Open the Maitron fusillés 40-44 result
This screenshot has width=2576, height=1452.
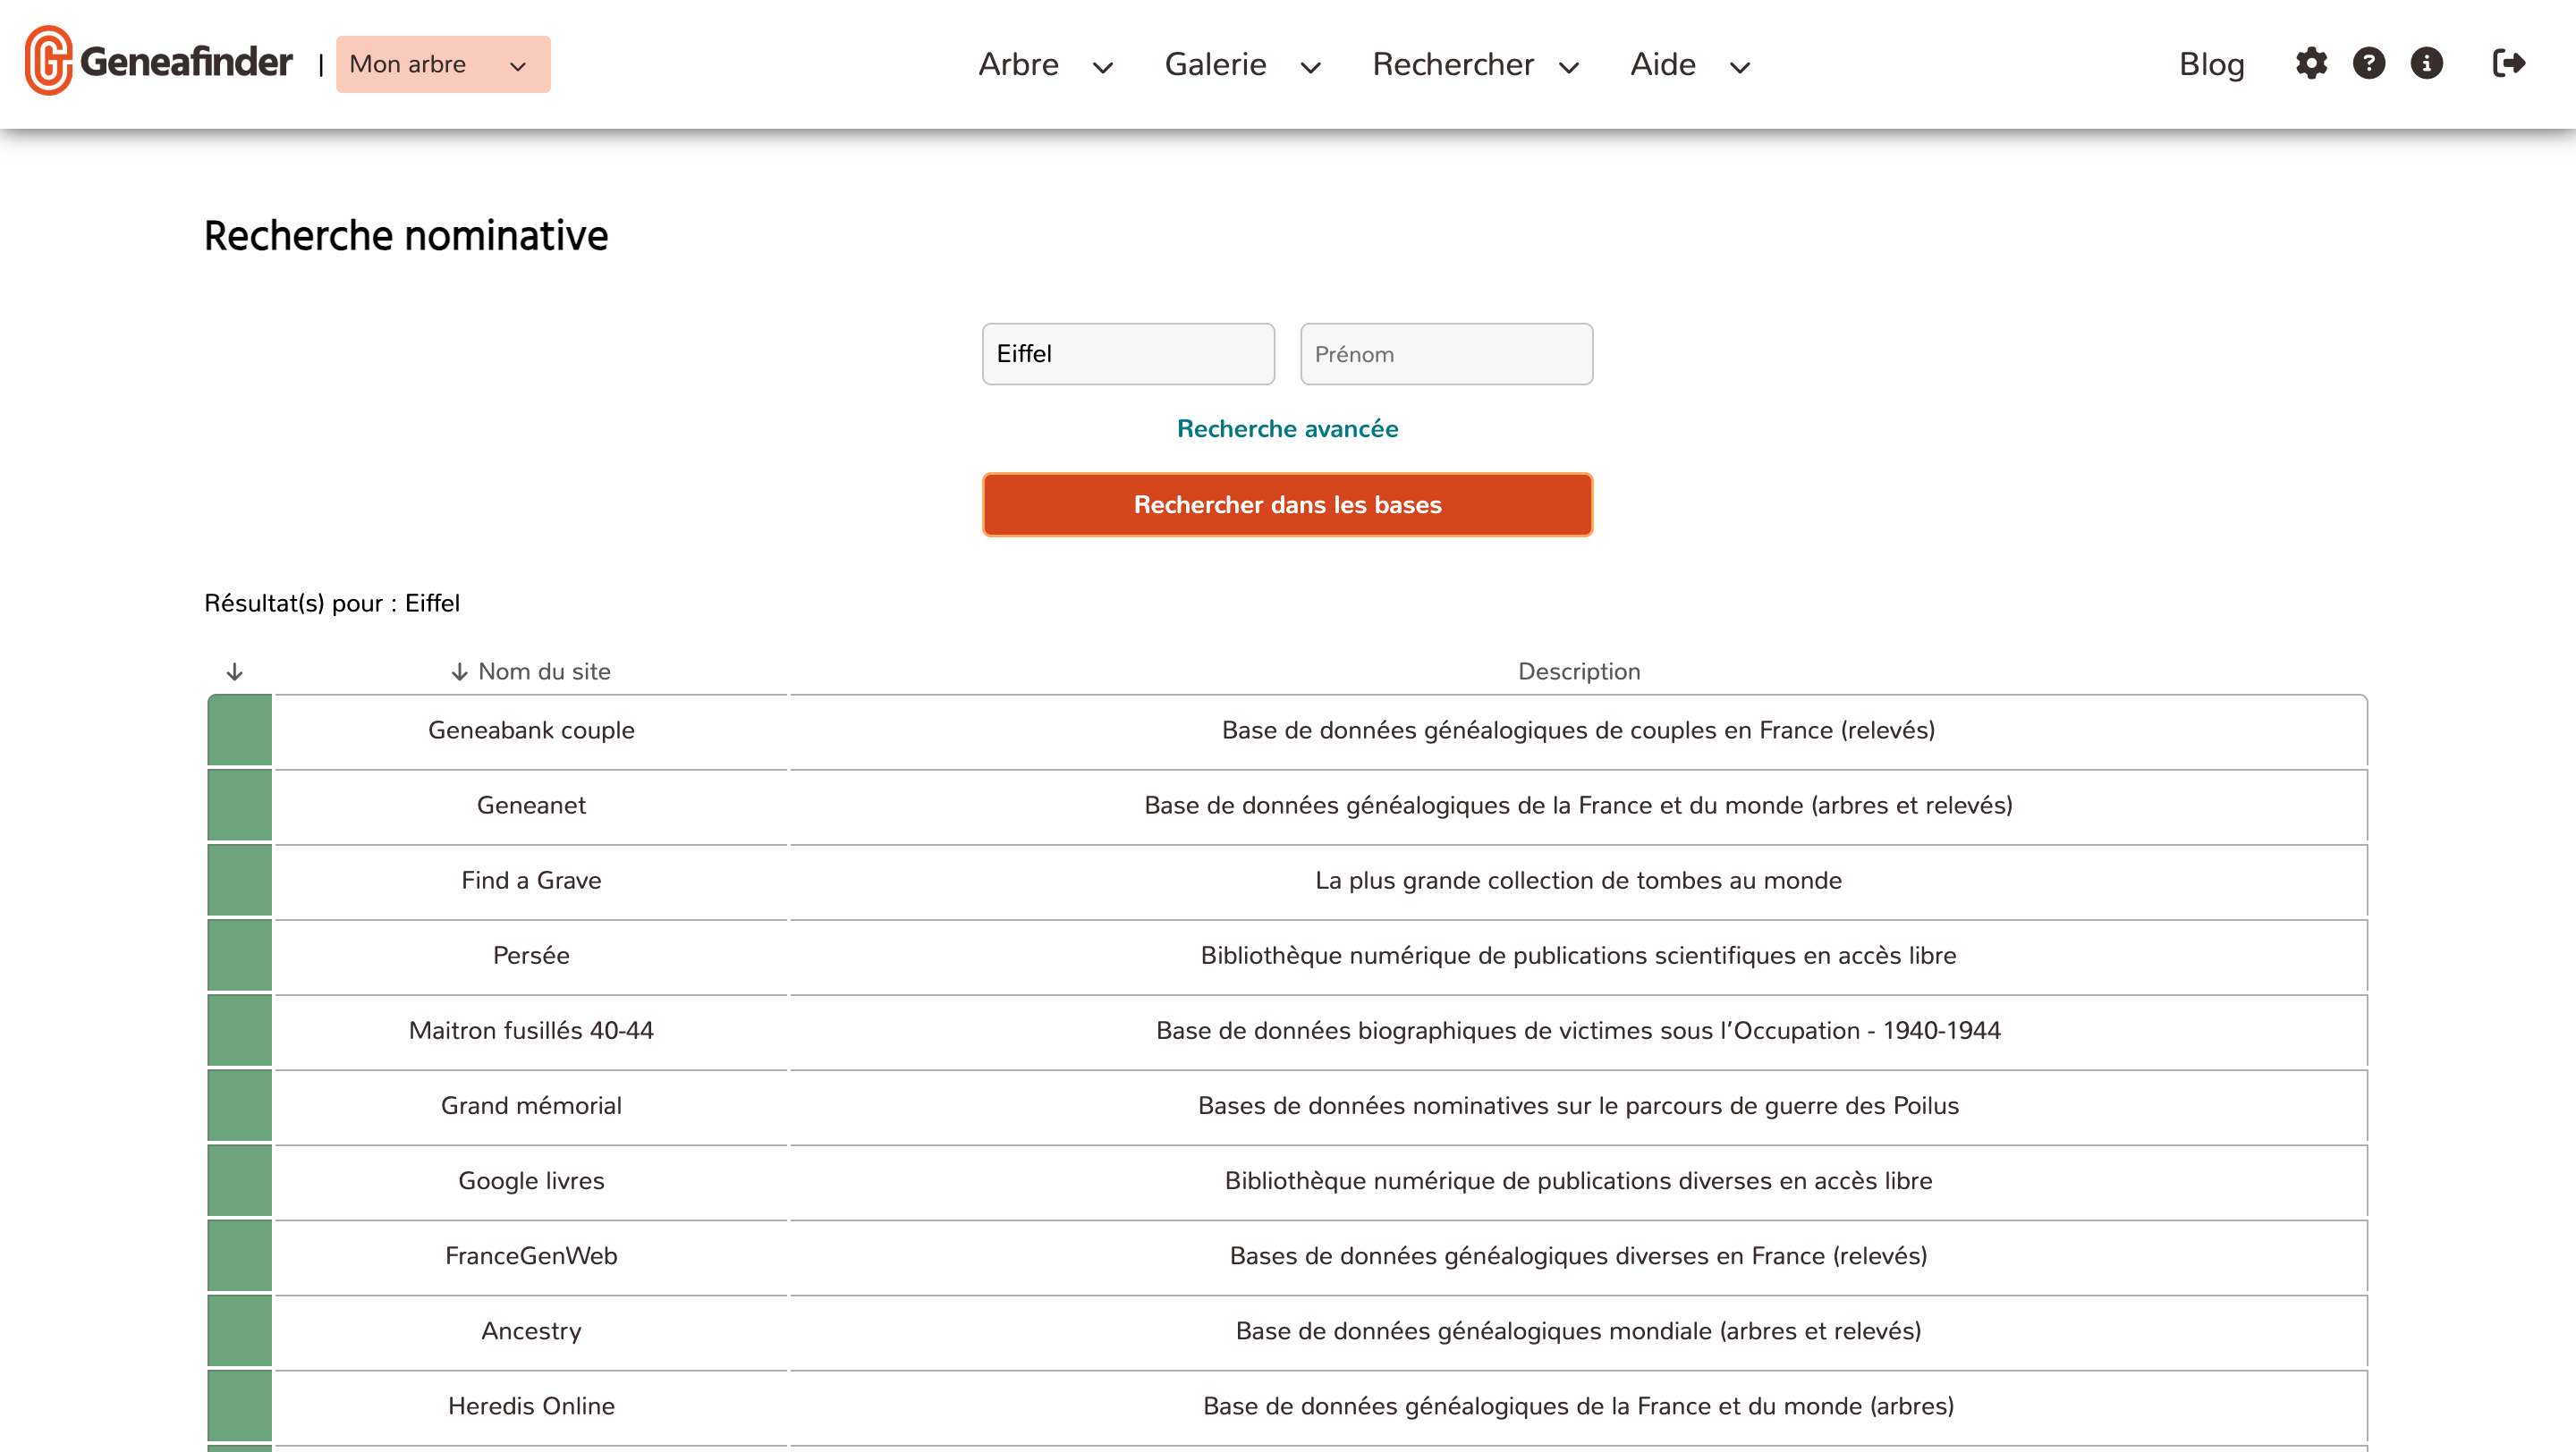coord(531,1030)
